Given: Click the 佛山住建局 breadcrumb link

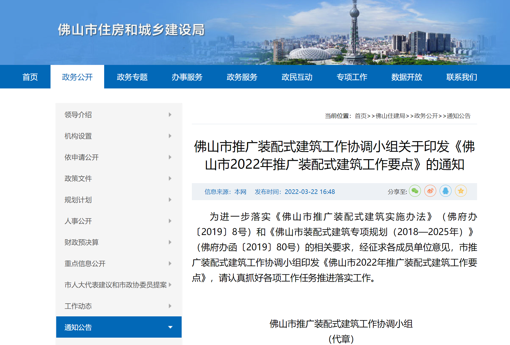Looking at the screenshot, I should 390,116.
